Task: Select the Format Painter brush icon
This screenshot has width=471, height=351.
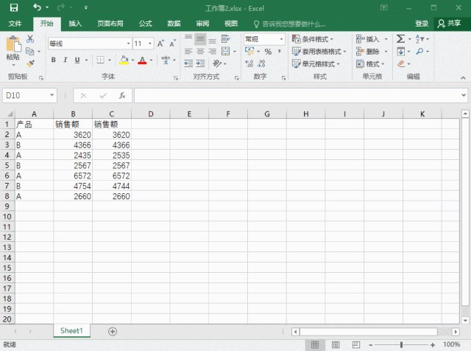Action: (x=30, y=63)
